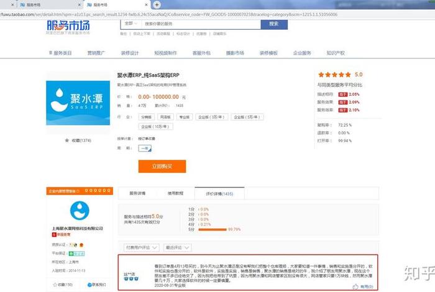Switch to the 使用教程 tab

coord(176,193)
